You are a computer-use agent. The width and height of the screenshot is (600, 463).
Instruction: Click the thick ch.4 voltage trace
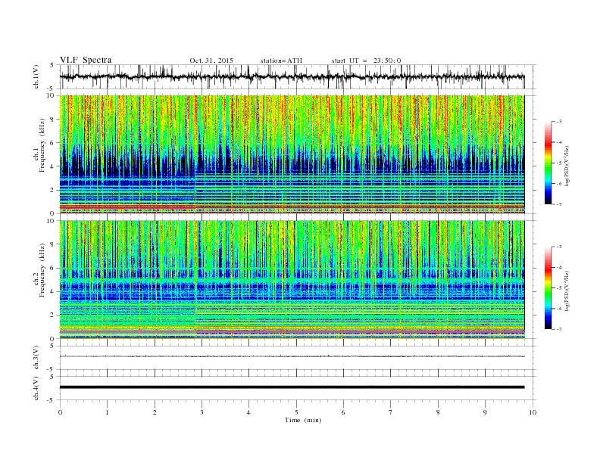292,387
